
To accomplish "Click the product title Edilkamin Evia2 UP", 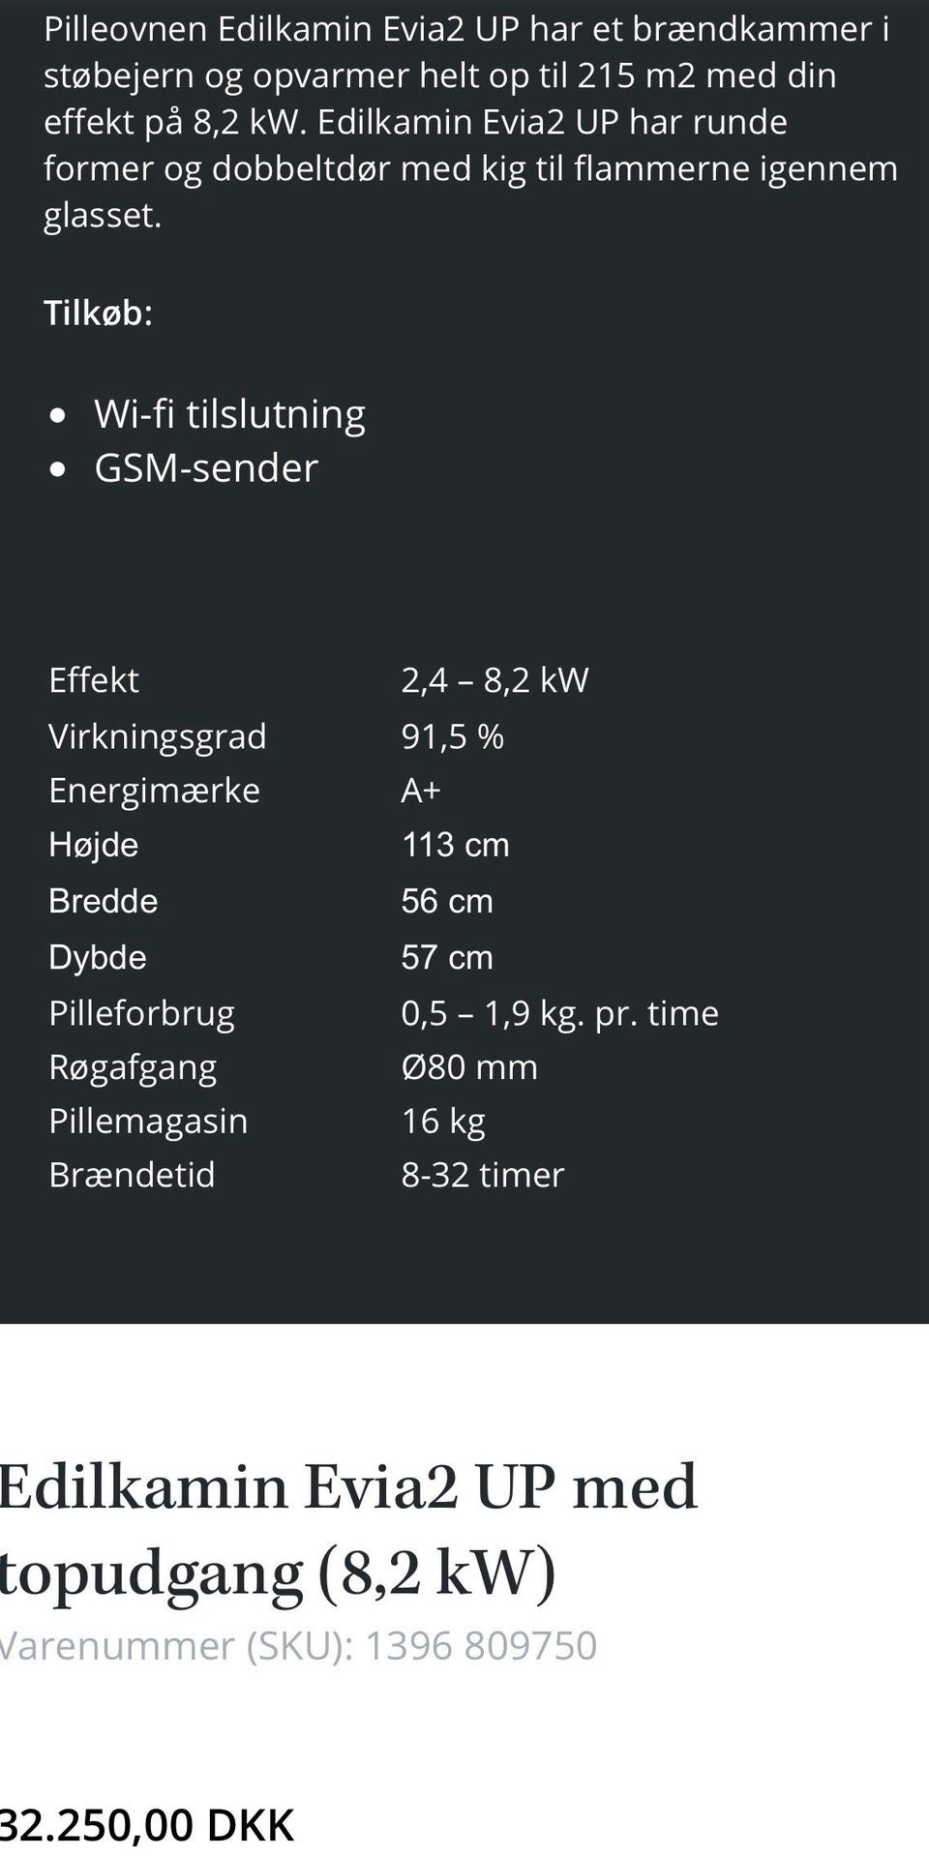I will point(348,1528).
